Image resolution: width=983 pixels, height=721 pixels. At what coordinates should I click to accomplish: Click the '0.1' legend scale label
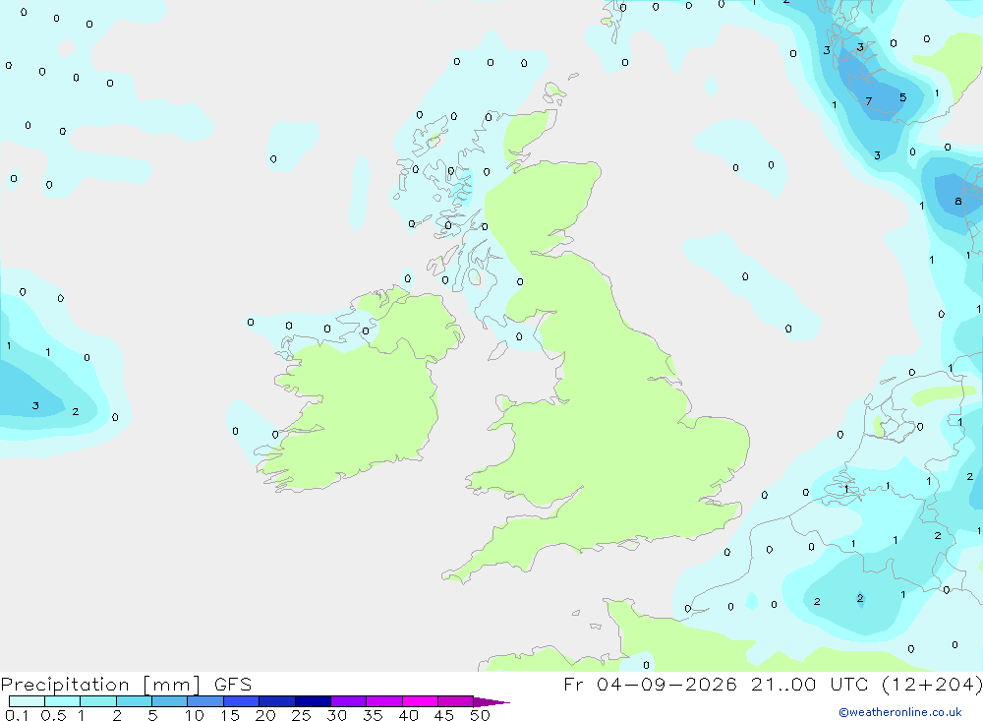tap(17, 715)
